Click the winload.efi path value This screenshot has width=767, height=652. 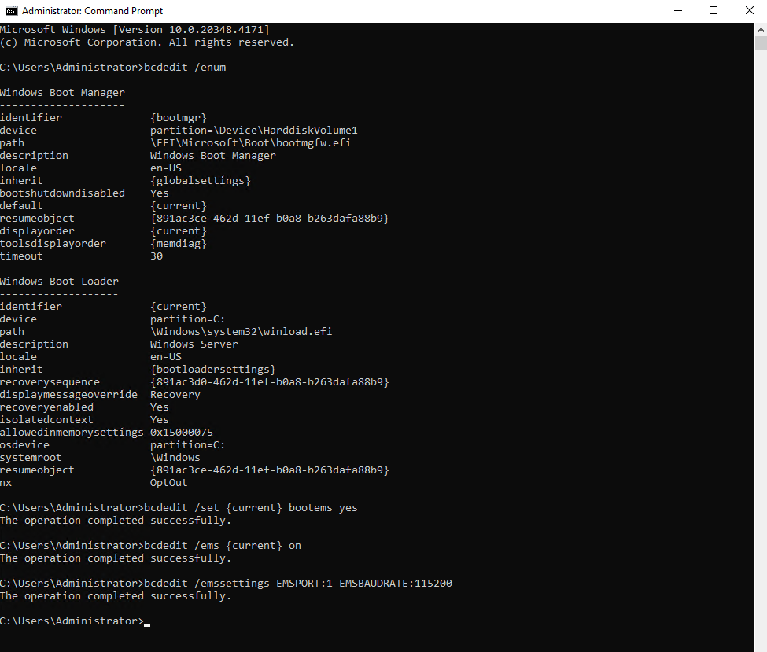point(242,332)
